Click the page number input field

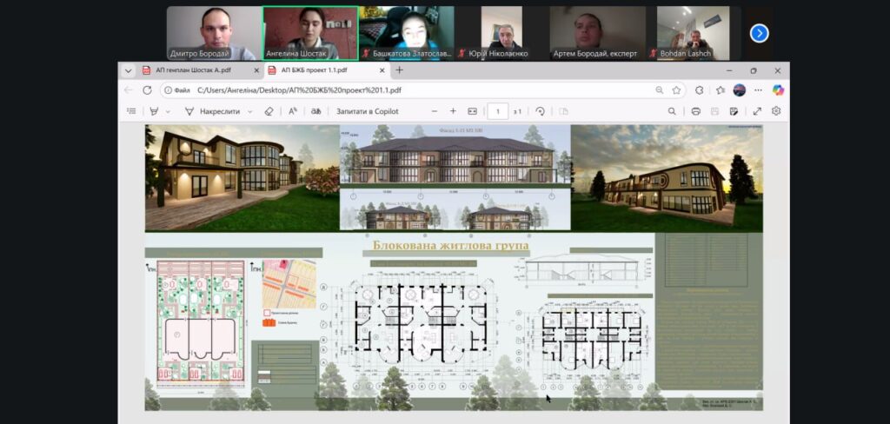click(x=497, y=111)
